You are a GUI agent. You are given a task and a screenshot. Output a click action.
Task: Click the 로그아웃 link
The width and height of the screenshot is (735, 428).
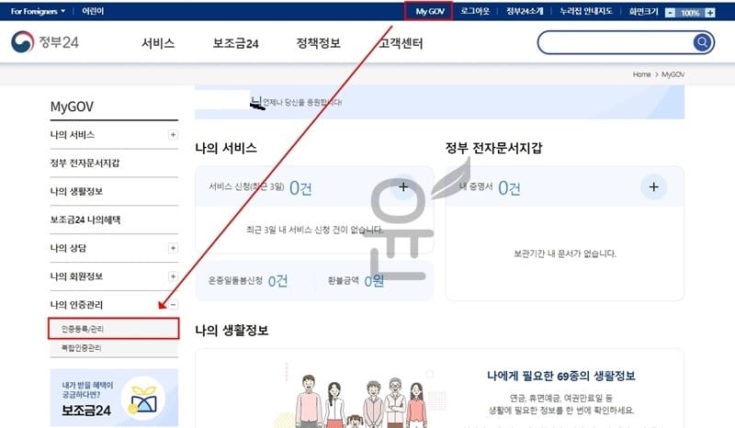pos(475,11)
